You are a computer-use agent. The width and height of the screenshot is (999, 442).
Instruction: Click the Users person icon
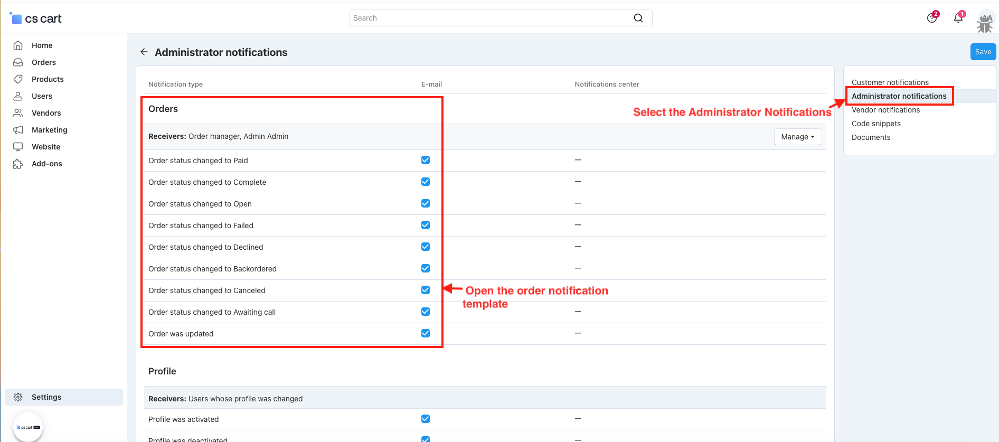18,96
